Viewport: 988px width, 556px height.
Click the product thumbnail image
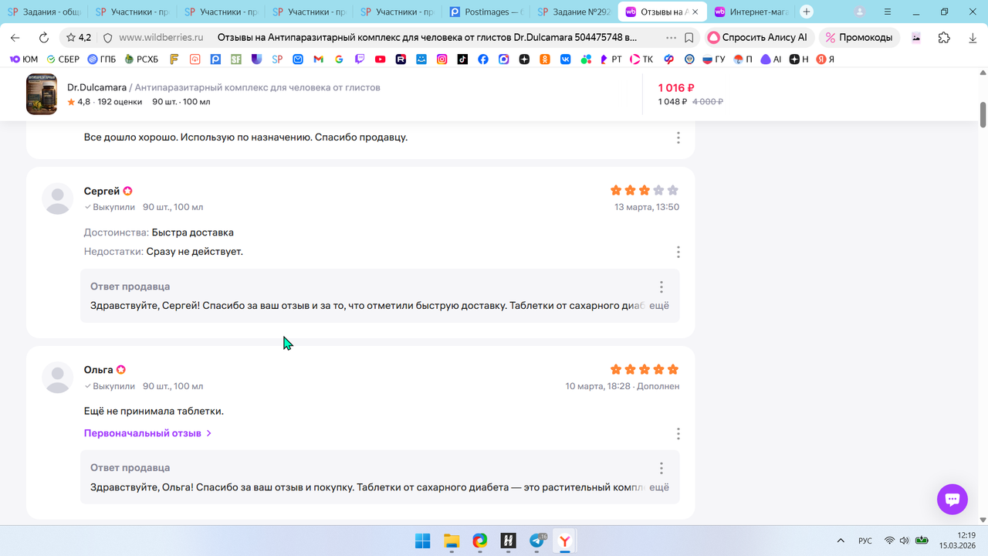tap(42, 94)
